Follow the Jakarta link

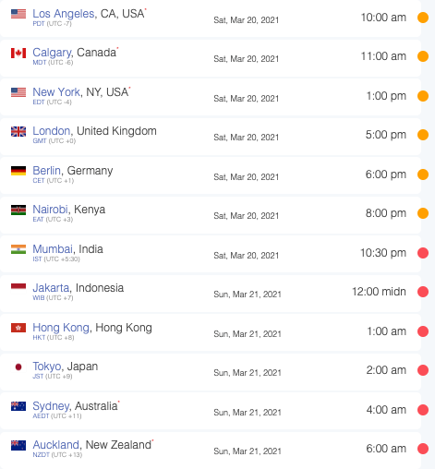[x=51, y=288]
